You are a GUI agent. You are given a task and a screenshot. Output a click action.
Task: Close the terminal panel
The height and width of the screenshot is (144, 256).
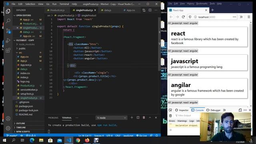point(156,118)
